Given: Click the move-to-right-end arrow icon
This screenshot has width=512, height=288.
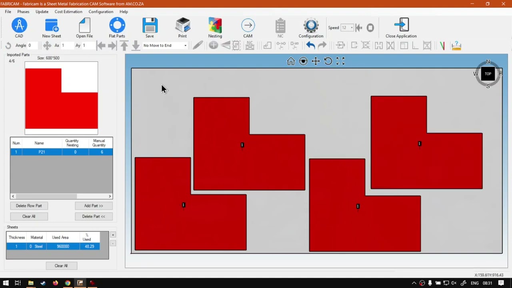Looking at the screenshot, I should (x=112, y=46).
